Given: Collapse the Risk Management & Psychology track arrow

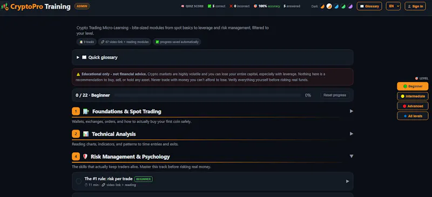Looking at the screenshot, I should [352, 156].
